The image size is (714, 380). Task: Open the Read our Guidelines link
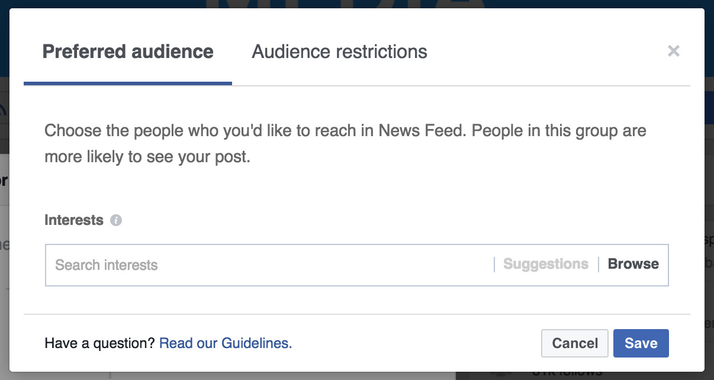(x=226, y=343)
